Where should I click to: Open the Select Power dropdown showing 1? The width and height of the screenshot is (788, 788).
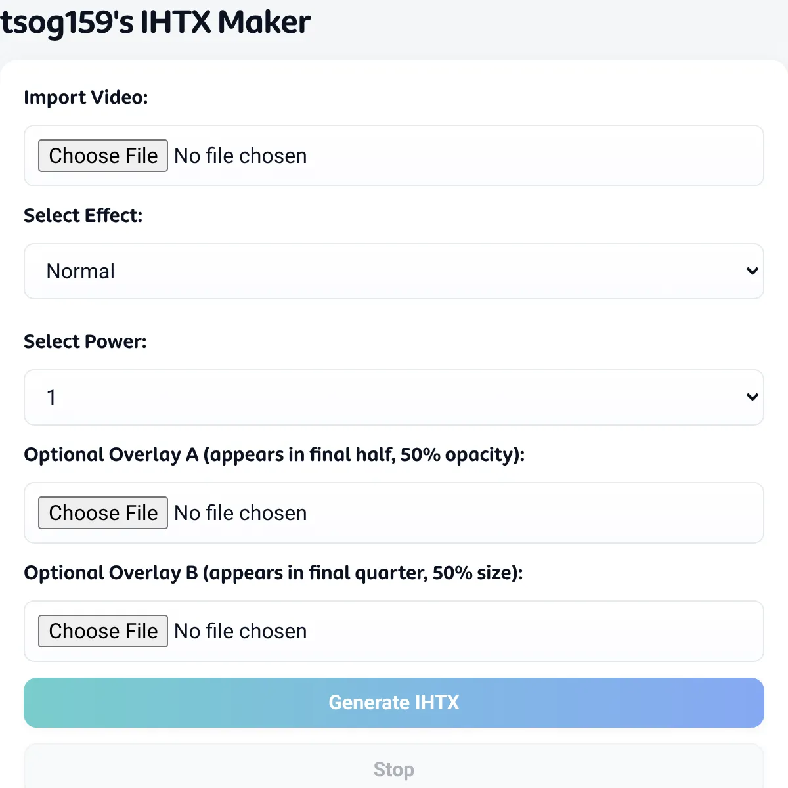(x=394, y=397)
